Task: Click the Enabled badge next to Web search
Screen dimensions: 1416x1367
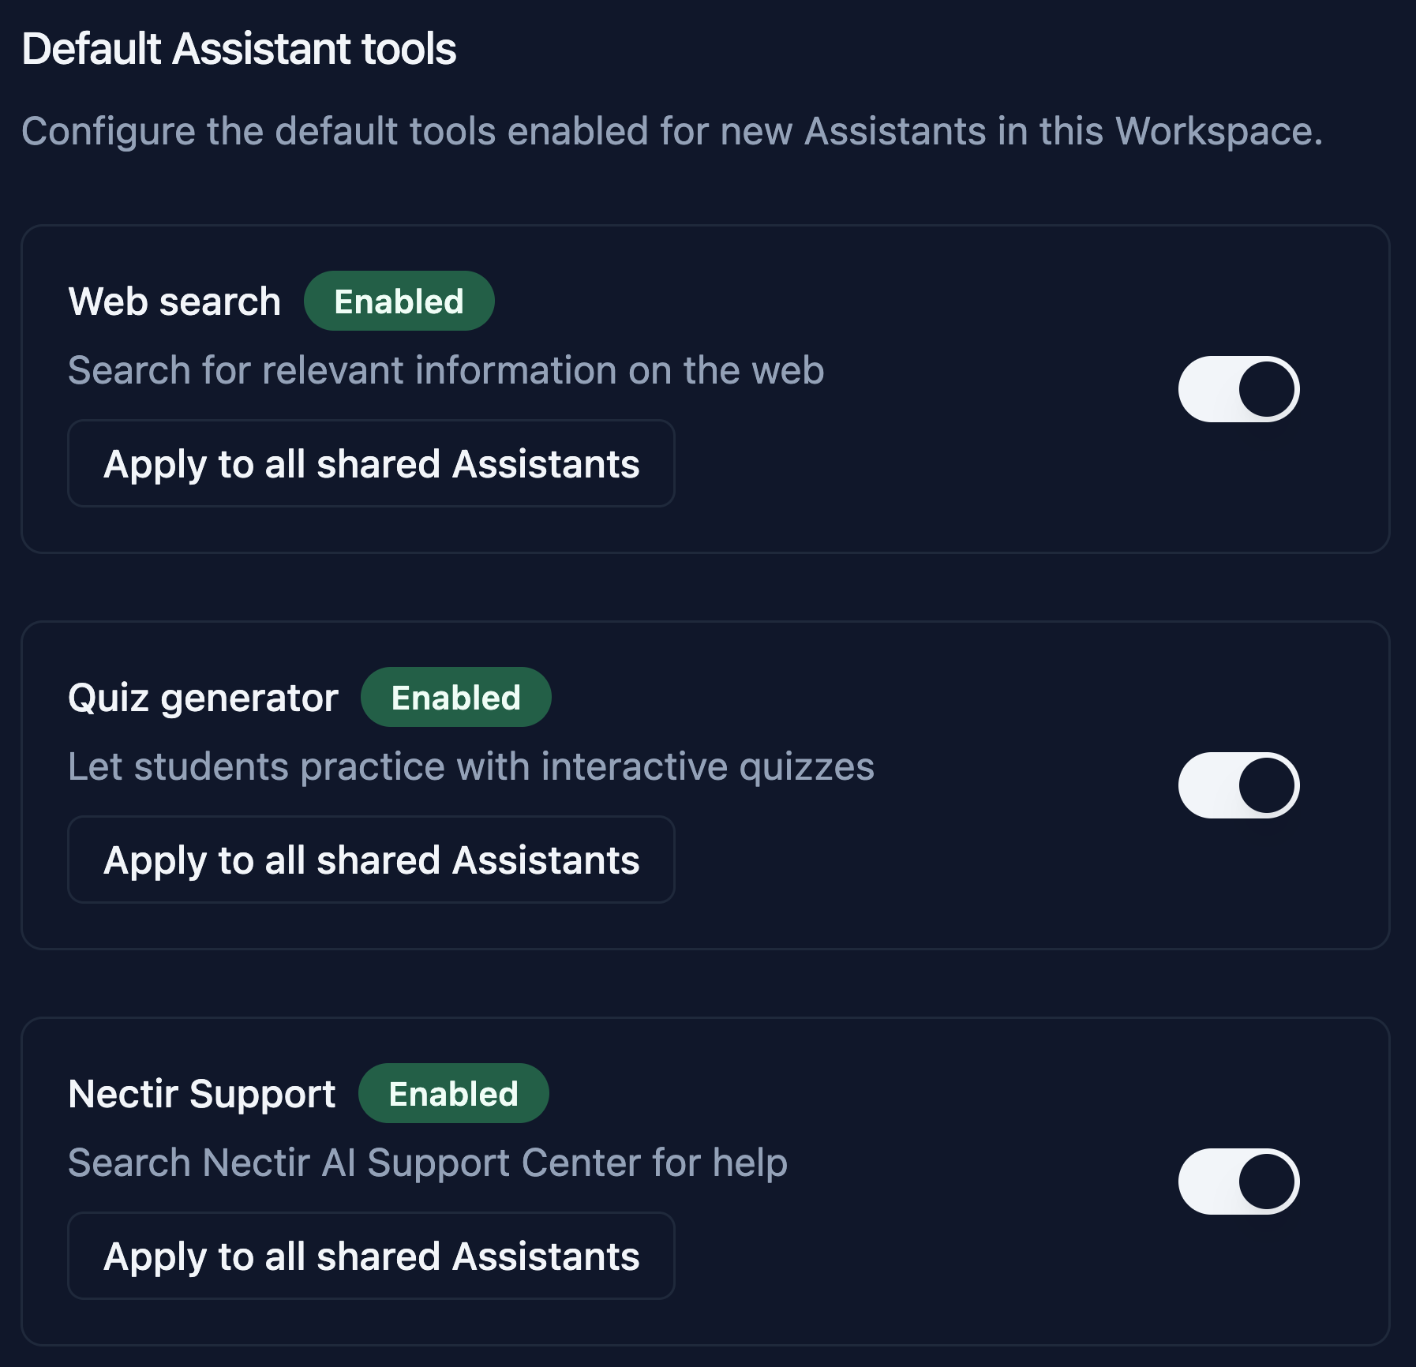Action: 397,300
